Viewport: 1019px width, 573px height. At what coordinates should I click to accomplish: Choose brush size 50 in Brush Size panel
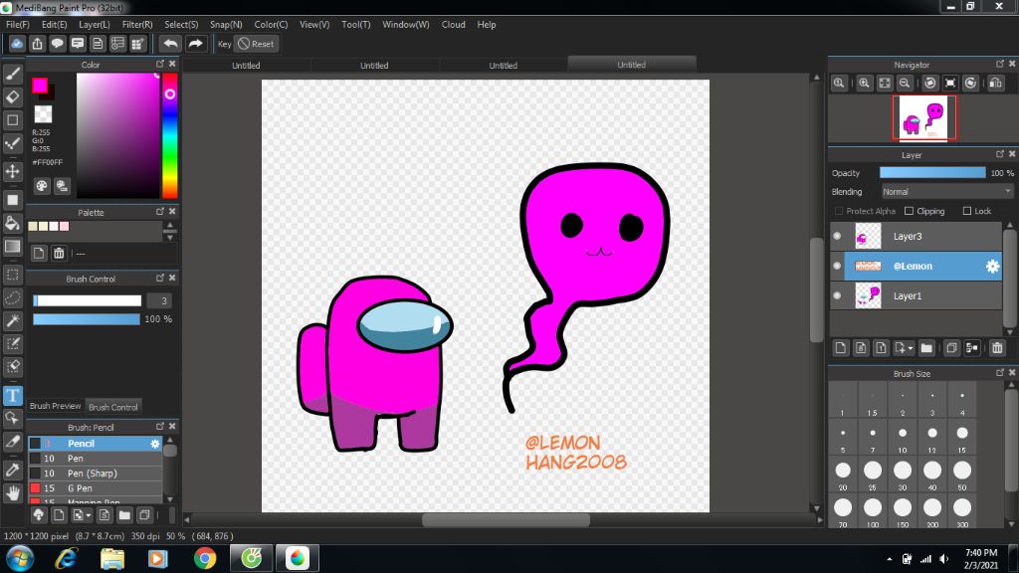pos(962,476)
